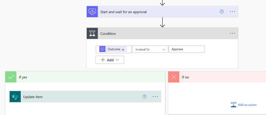Click the SharePoint Update item icon

point(15,97)
